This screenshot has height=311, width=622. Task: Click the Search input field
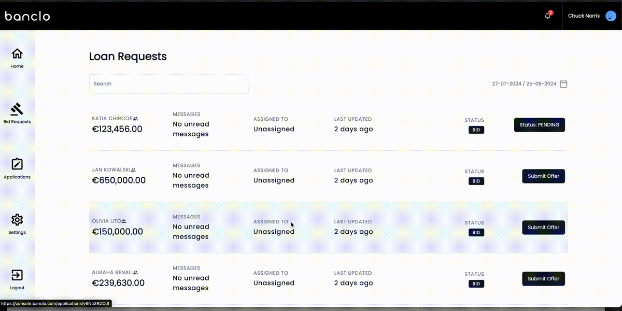click(169, 83)
